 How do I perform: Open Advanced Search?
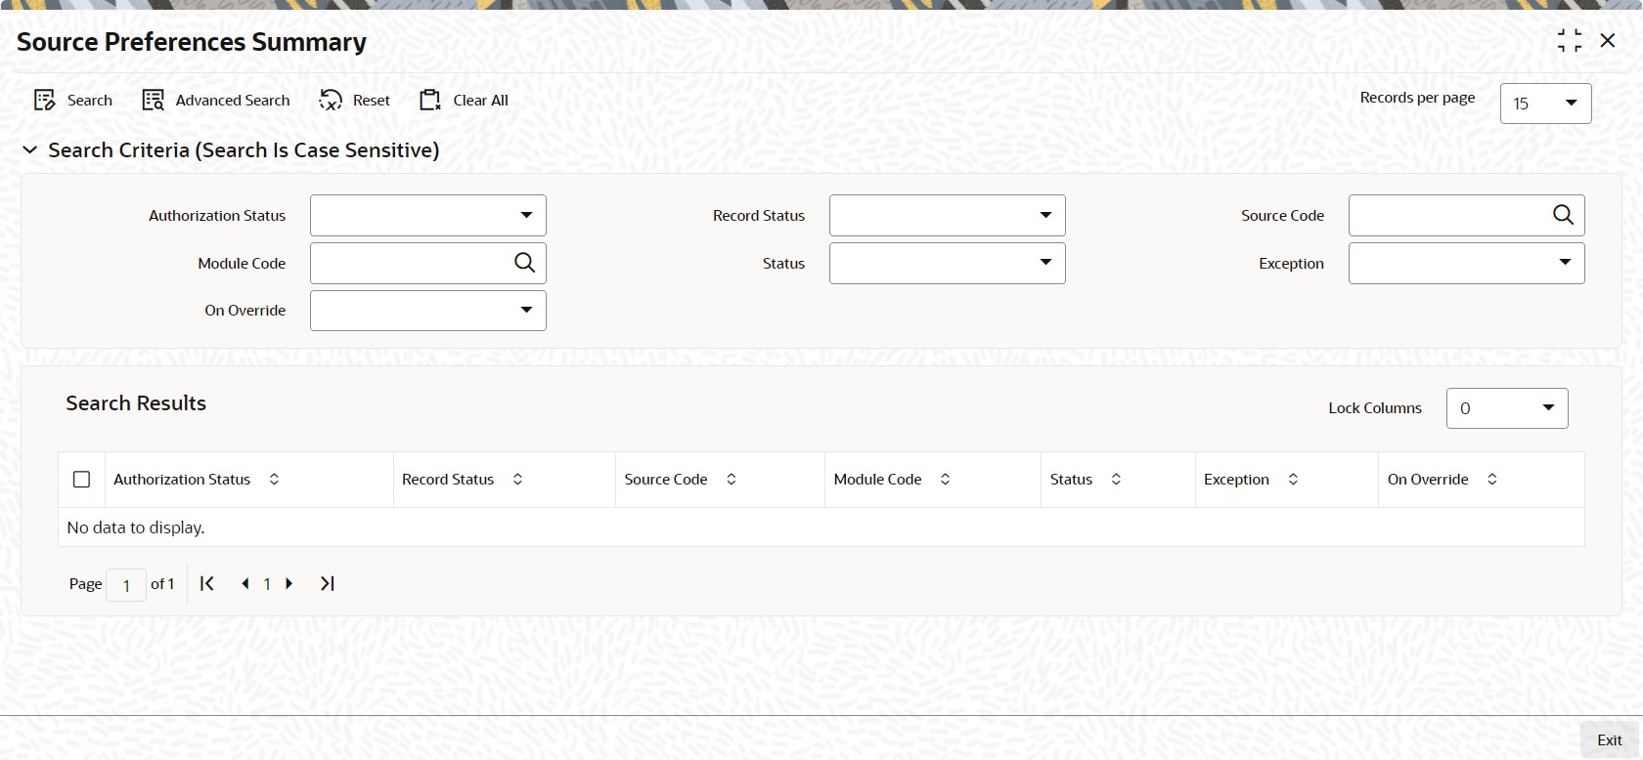(216, 100)
